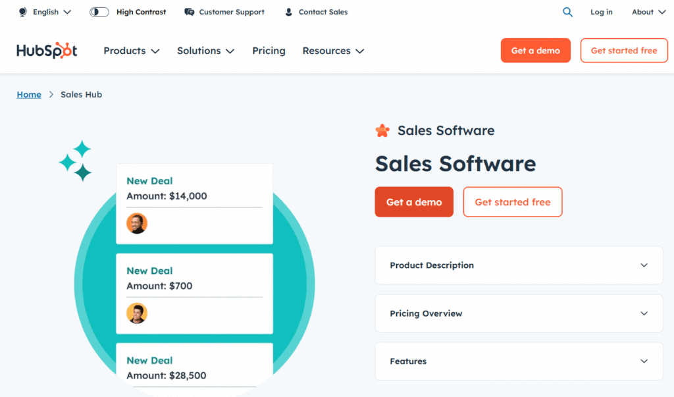This screenshot has height=397, width=674.
Task: Click the globe language icon
Action: click(x=23, y=12)
